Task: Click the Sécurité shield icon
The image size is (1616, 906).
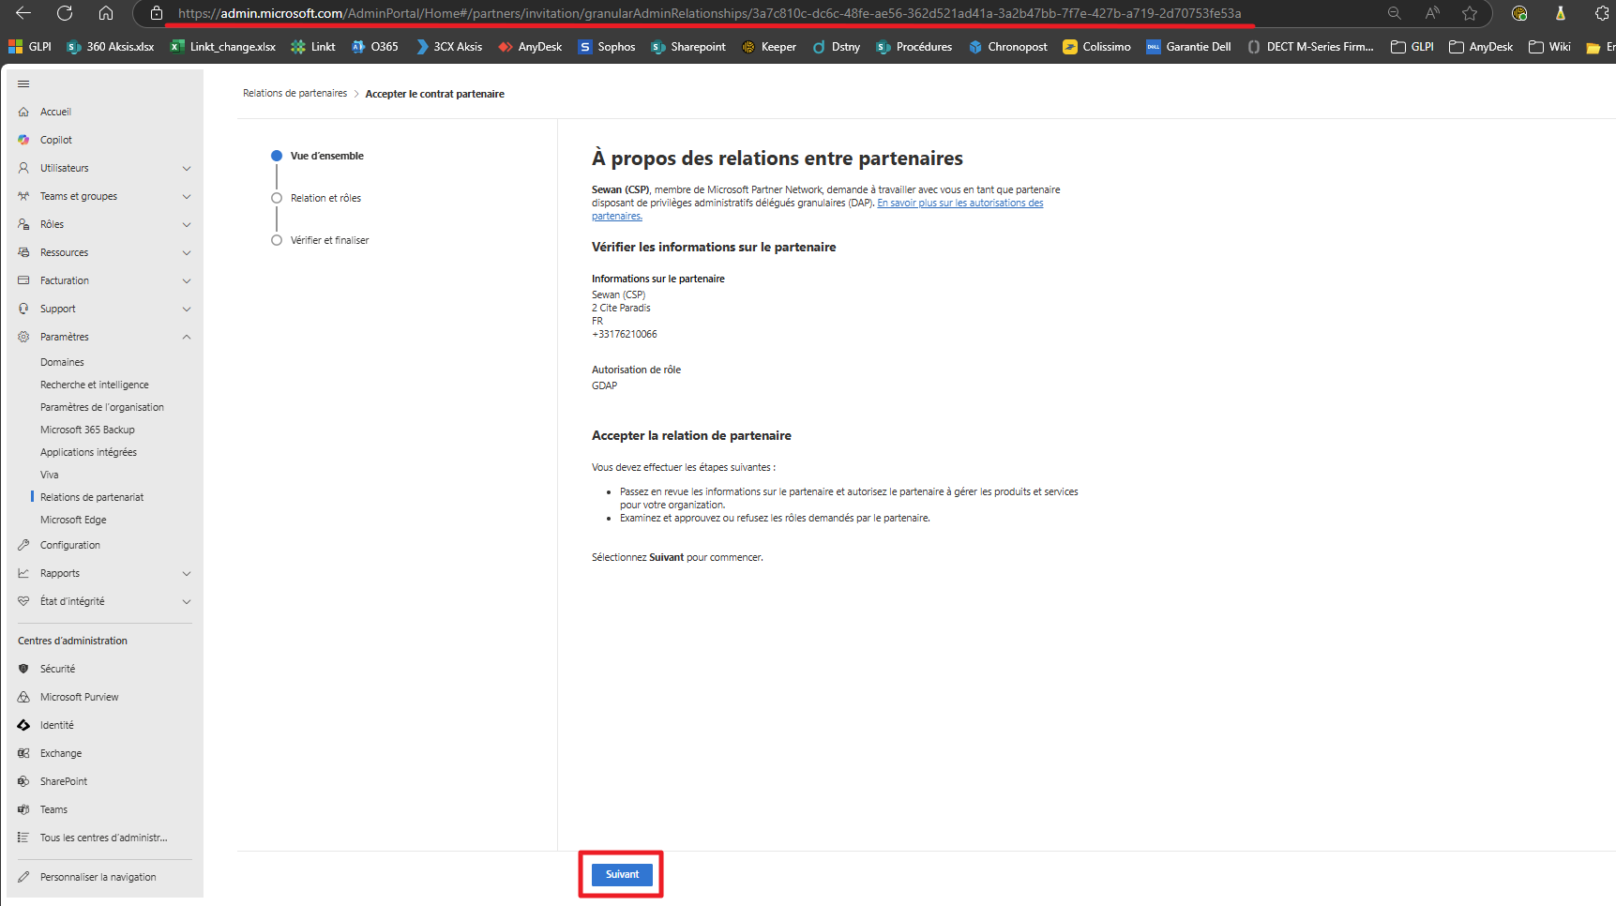Action: tap(23, 669)
